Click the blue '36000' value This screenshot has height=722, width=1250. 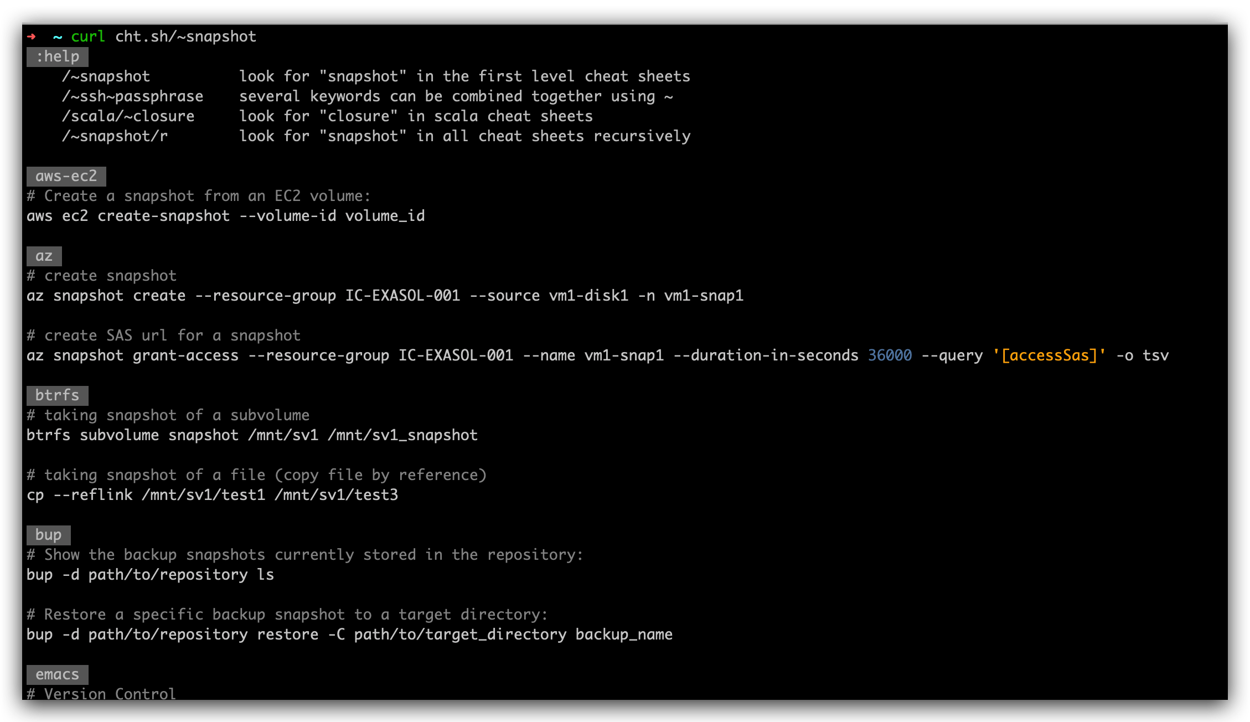(890, 355)
